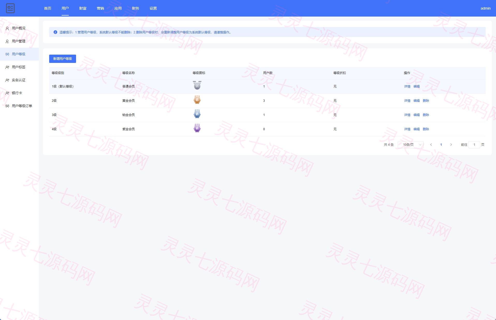496x320 pixels.
Task: Open the 财富 top menu
Action: coord(83,8)
